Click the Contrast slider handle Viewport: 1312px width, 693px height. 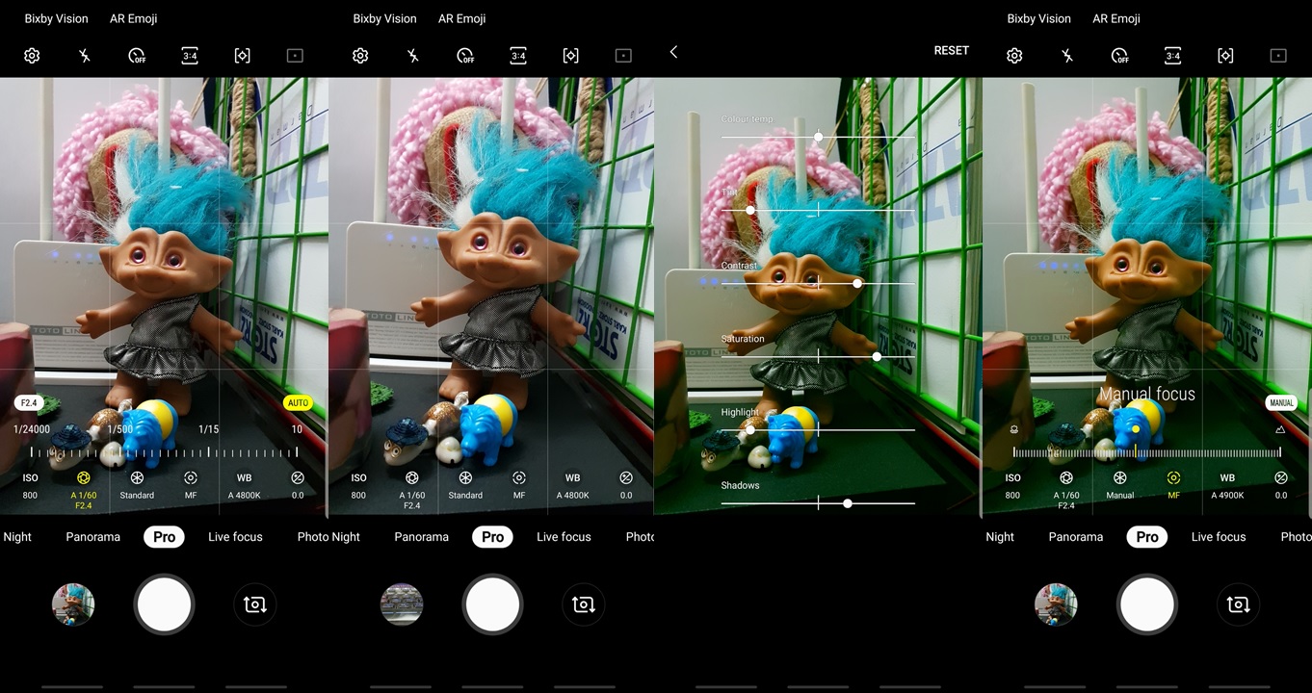click(857, 283)
